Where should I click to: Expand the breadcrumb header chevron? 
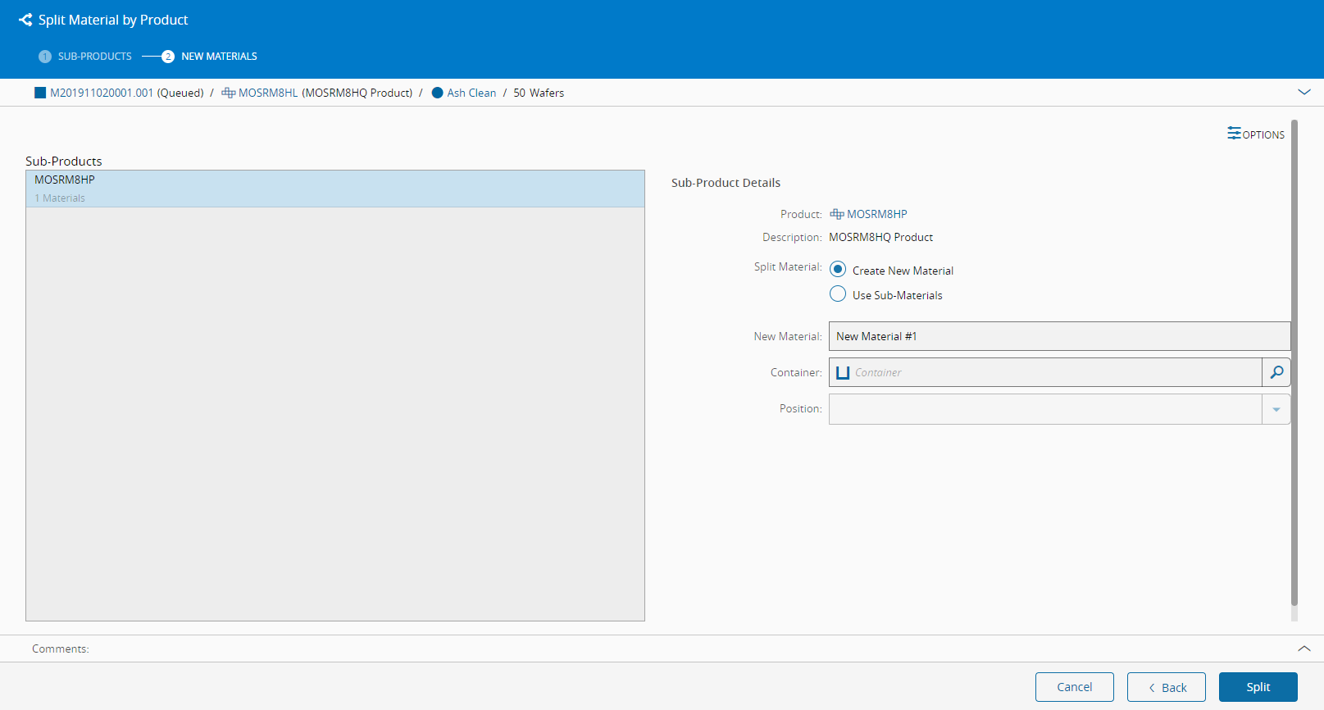(1304, 92)
